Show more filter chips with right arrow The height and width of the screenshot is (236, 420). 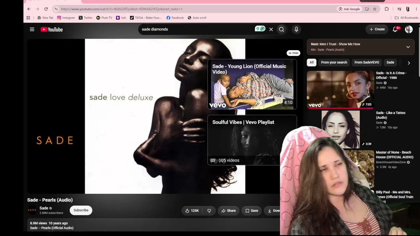click(409, 63)
